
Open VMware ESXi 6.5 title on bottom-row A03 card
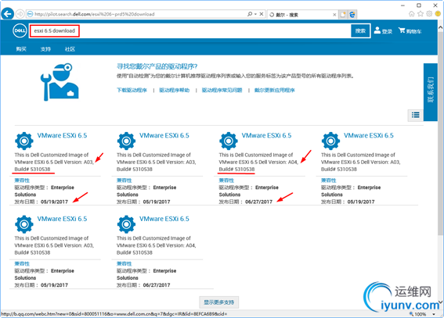coord(62,219)
